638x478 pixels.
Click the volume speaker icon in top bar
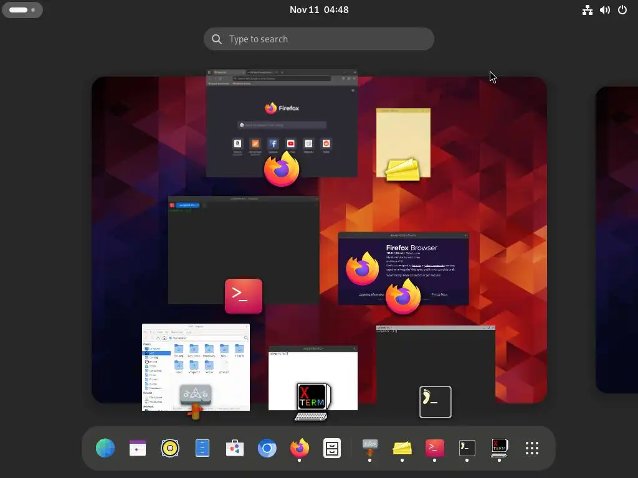604,10
